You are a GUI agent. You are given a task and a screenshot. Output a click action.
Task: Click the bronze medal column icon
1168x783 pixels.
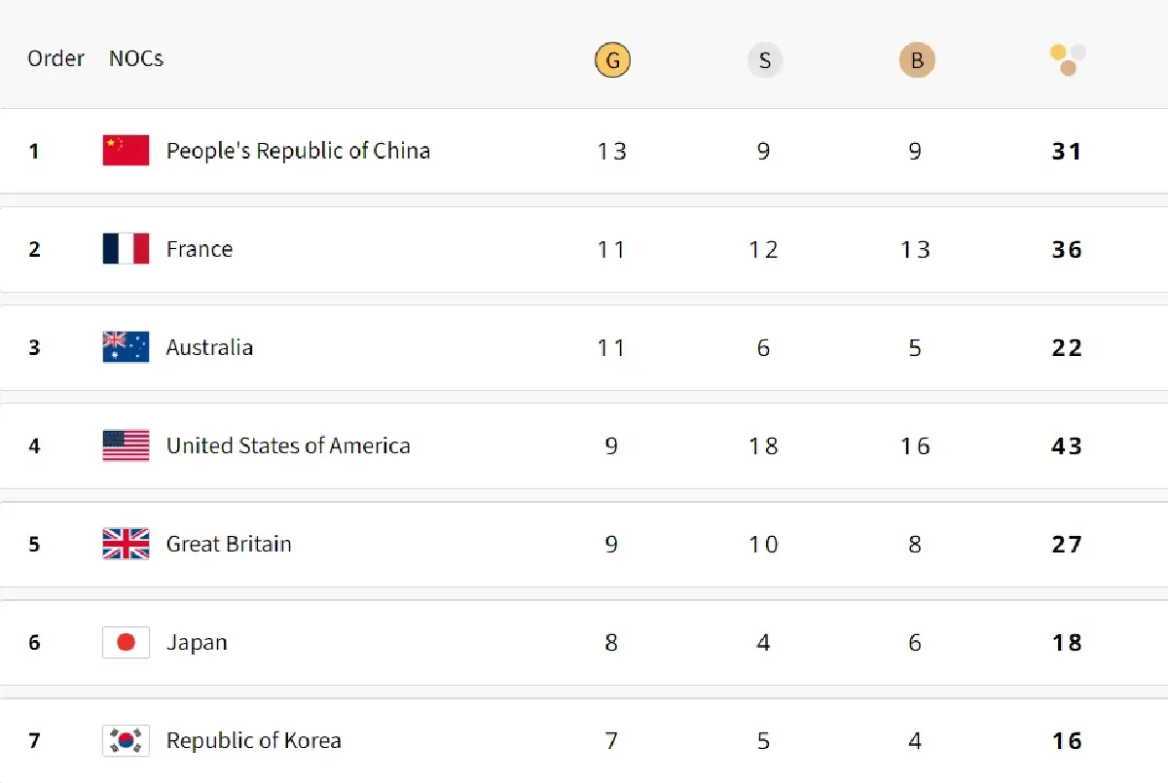tap(916, 61)
